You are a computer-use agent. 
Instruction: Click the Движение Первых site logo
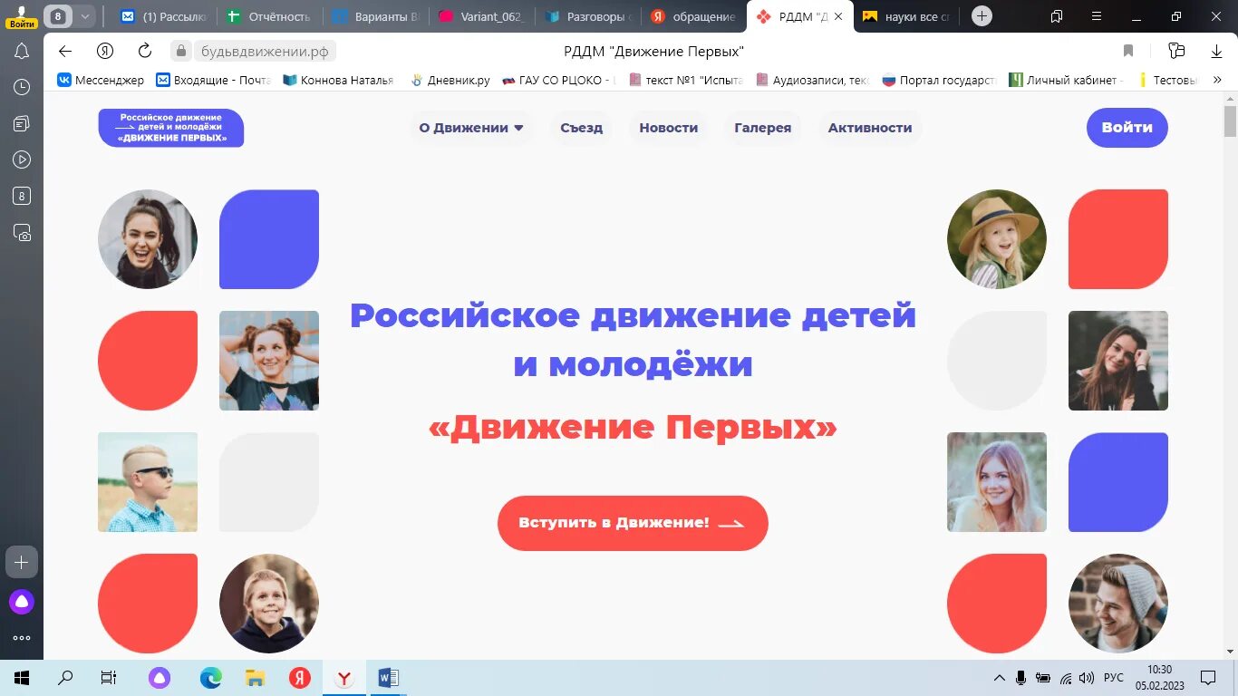pyautogui.click(x=171, y=128)
